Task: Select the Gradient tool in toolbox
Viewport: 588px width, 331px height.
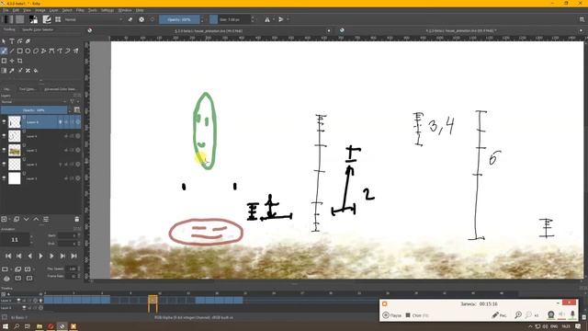Action: click(4, 71)
